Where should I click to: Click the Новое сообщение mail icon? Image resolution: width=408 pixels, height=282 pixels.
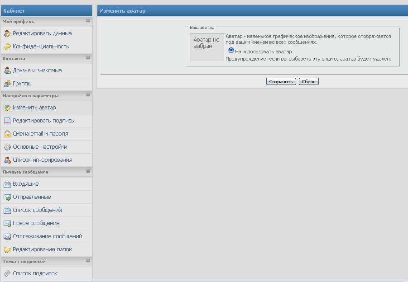(x=7, y=223)
